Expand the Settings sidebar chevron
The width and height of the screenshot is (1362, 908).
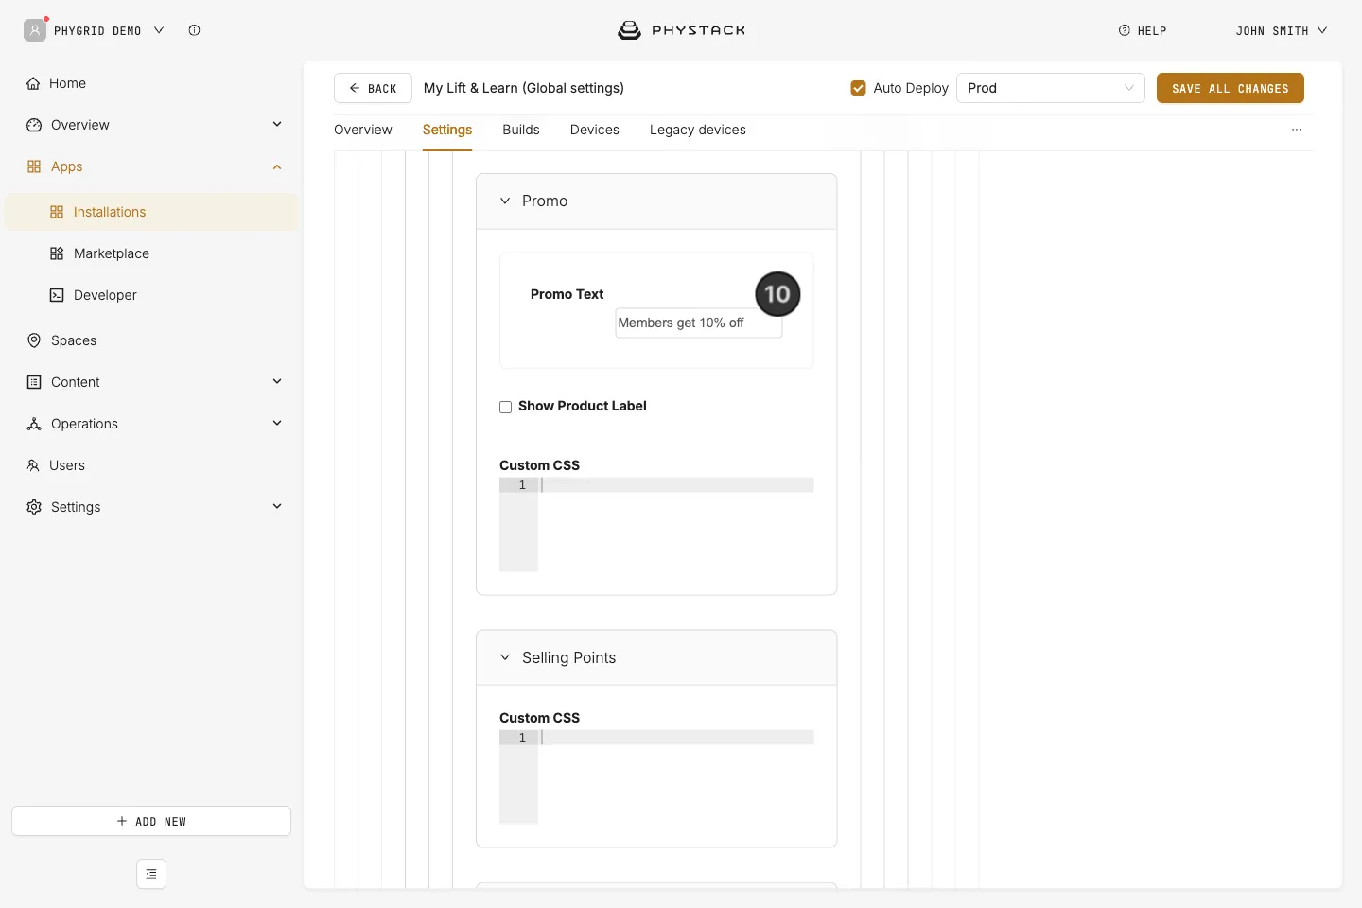pyautogui.click(x=277, y=506)
